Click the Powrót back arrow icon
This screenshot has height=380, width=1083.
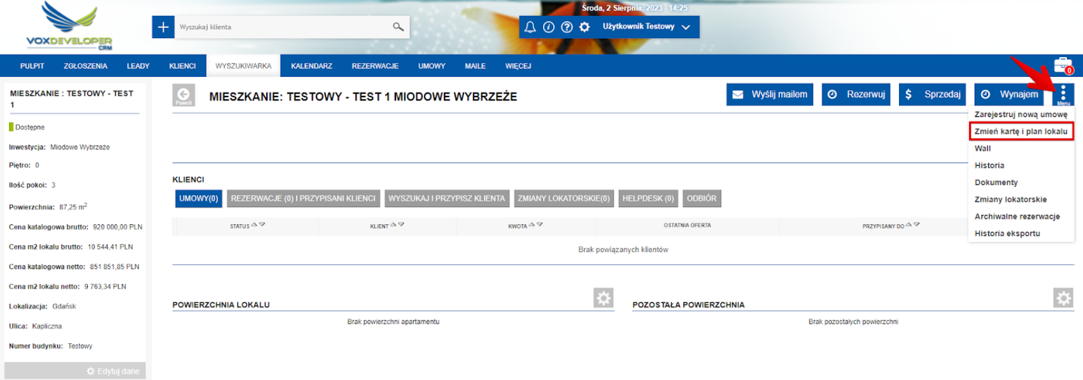183,95
